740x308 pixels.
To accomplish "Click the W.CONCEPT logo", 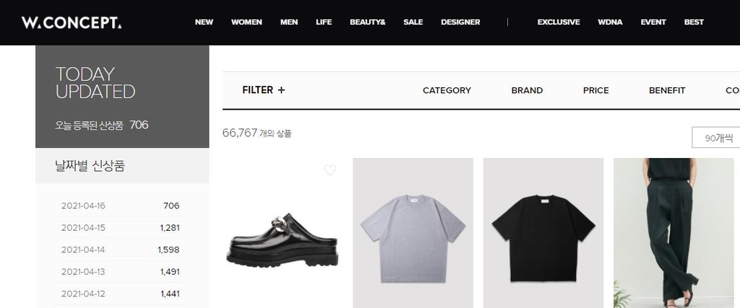I will pos(71,22).
